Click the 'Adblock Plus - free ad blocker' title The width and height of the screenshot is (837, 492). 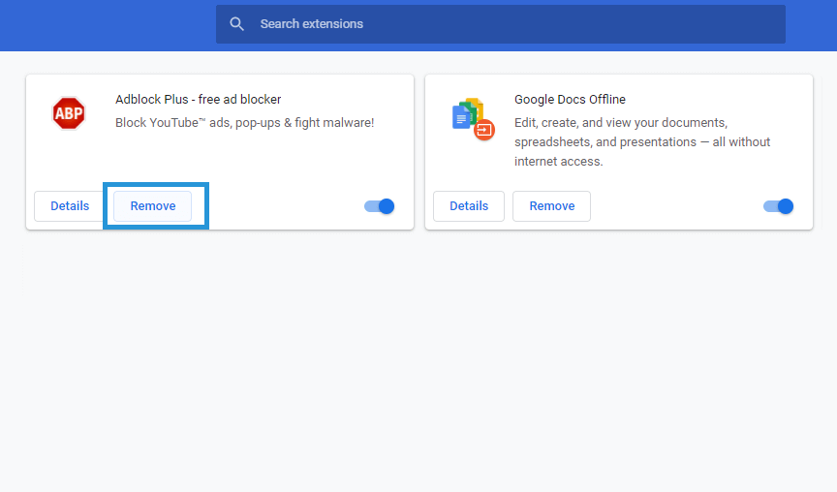(x=198, y=99)
